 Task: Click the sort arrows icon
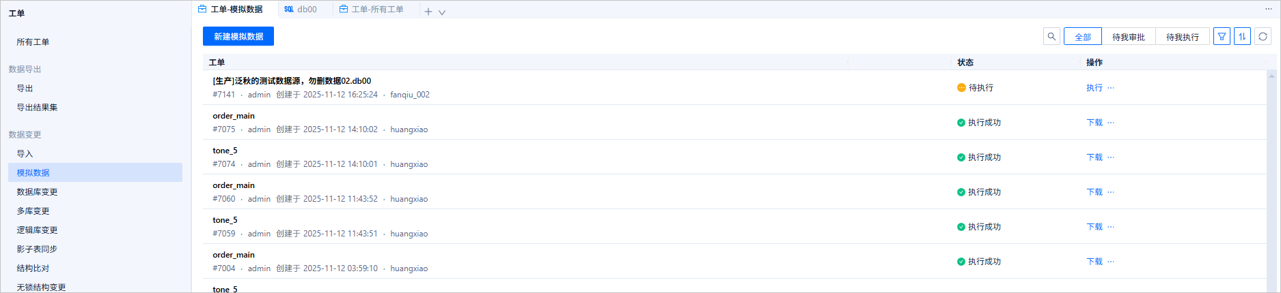pyautogui.click(x=1242, y=37)
